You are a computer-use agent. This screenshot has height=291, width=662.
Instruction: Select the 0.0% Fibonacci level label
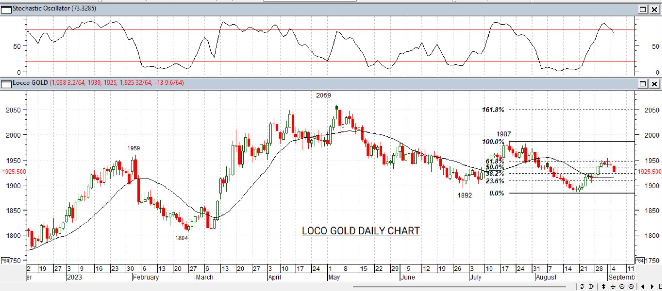point(497,193)
